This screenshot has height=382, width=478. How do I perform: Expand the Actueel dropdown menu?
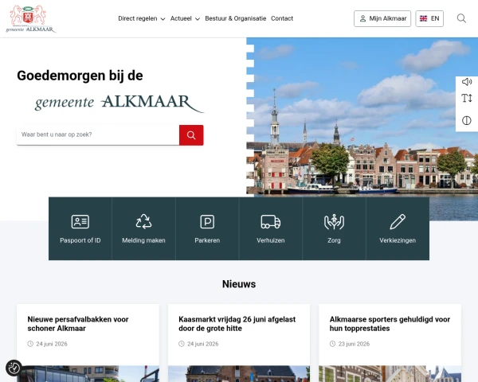(x=185, y=18)
